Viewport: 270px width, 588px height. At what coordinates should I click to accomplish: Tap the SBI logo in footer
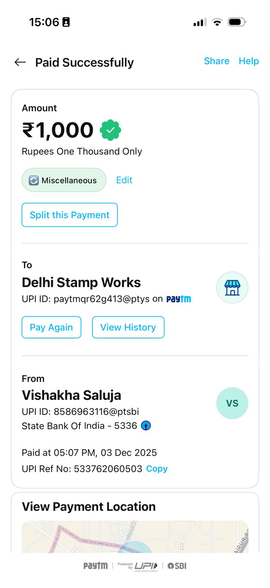point(177,566)
